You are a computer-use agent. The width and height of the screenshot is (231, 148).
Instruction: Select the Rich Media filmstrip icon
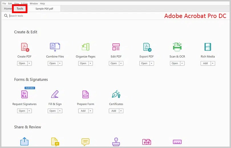208,47
